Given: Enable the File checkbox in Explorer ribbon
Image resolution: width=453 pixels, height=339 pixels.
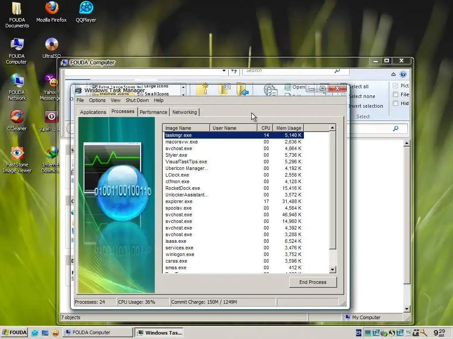Looking at the screenshot, I should 395,94.
